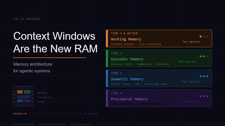Viewport: 225px width, 126px height.
Task: Click the 'low capacity' label
Action: 191,42
